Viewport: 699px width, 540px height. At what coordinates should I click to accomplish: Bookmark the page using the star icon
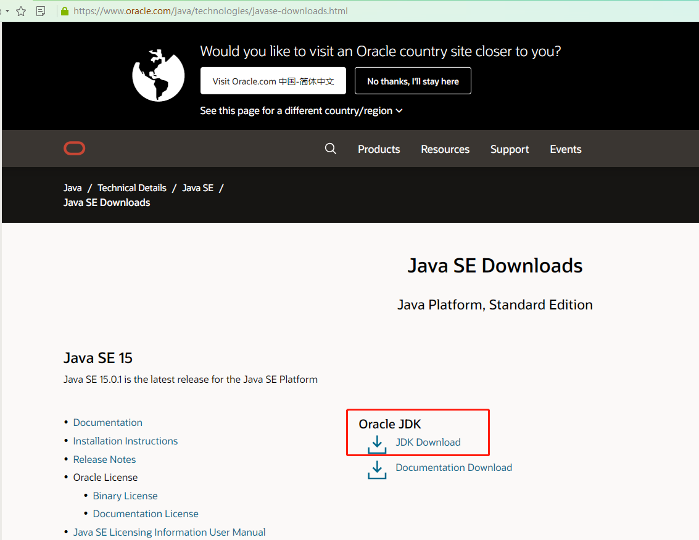[22, 10]
